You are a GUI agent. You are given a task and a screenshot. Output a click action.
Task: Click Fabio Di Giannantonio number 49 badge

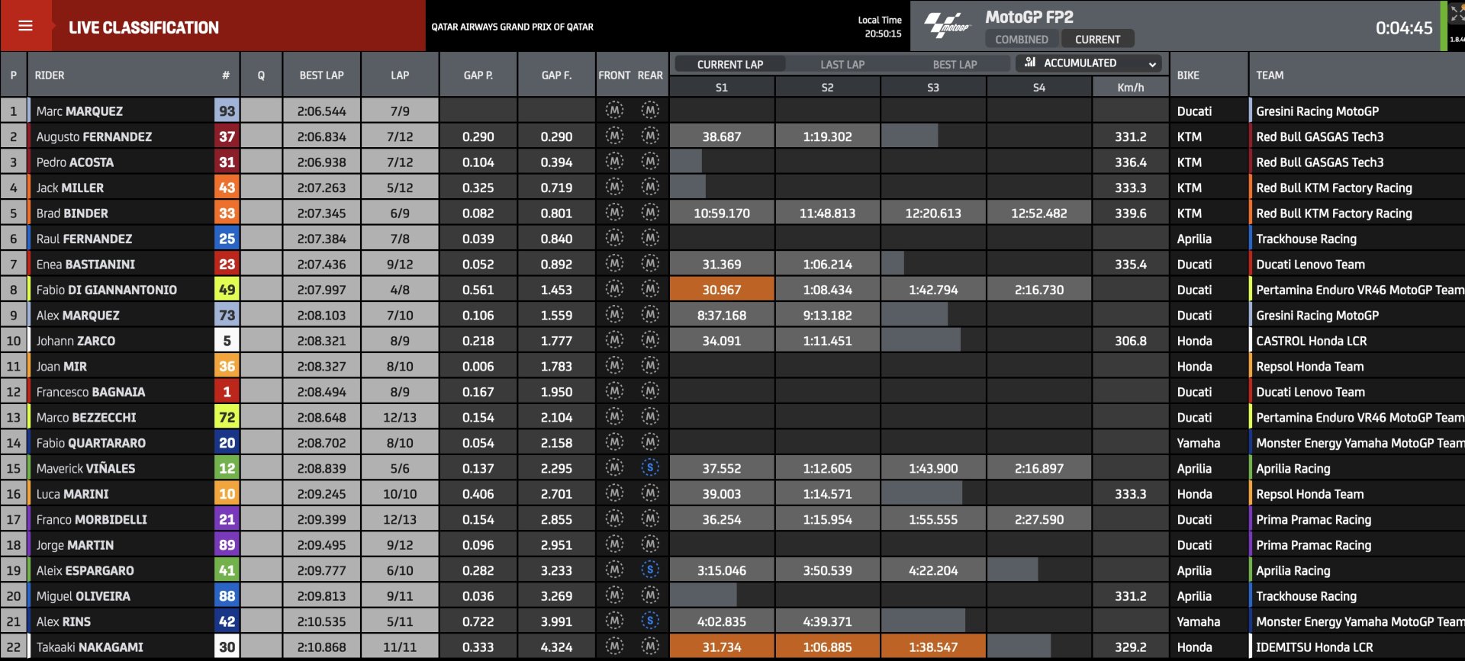(x=227, y=289)
